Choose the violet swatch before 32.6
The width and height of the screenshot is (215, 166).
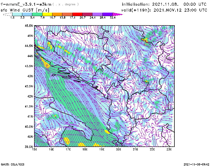[107, 14]
